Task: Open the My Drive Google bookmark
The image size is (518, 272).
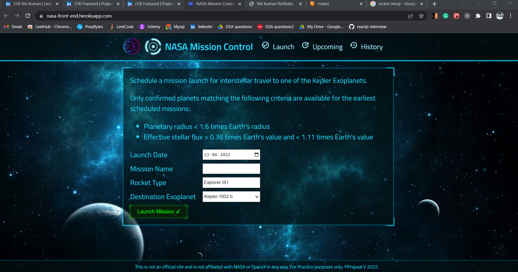Action: (321, 27)
